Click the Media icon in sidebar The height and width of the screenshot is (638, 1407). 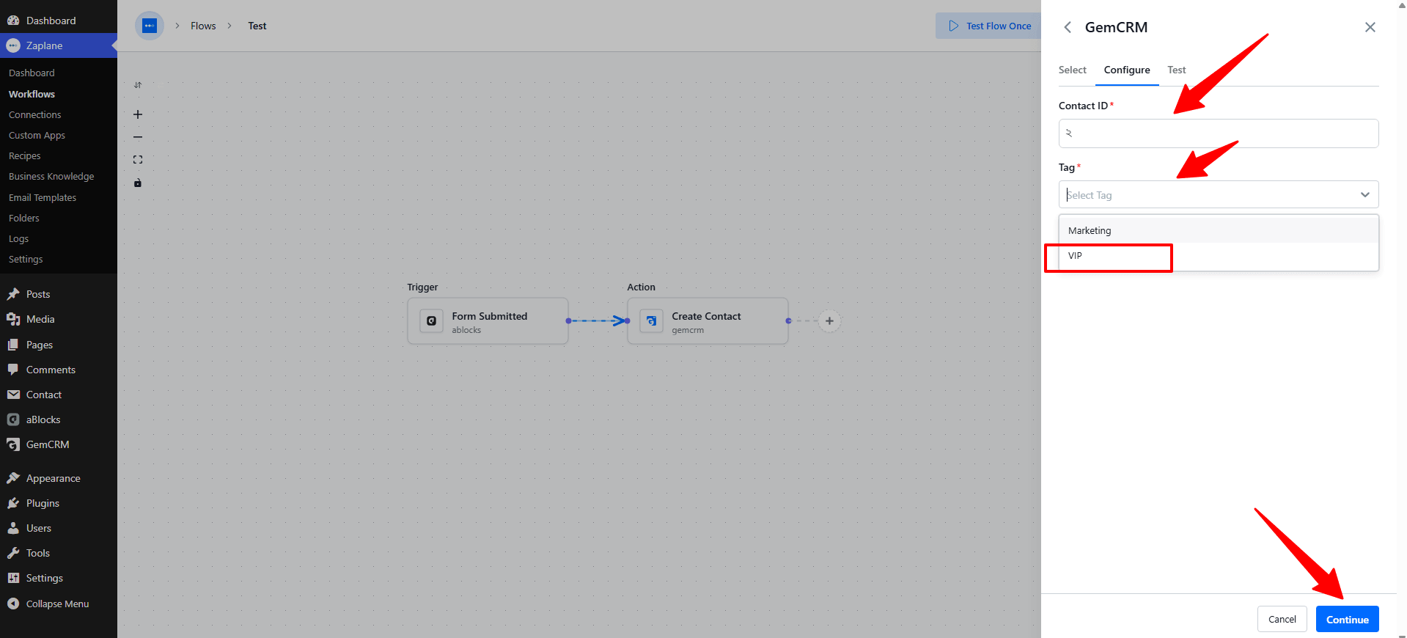tap(13, 319)
